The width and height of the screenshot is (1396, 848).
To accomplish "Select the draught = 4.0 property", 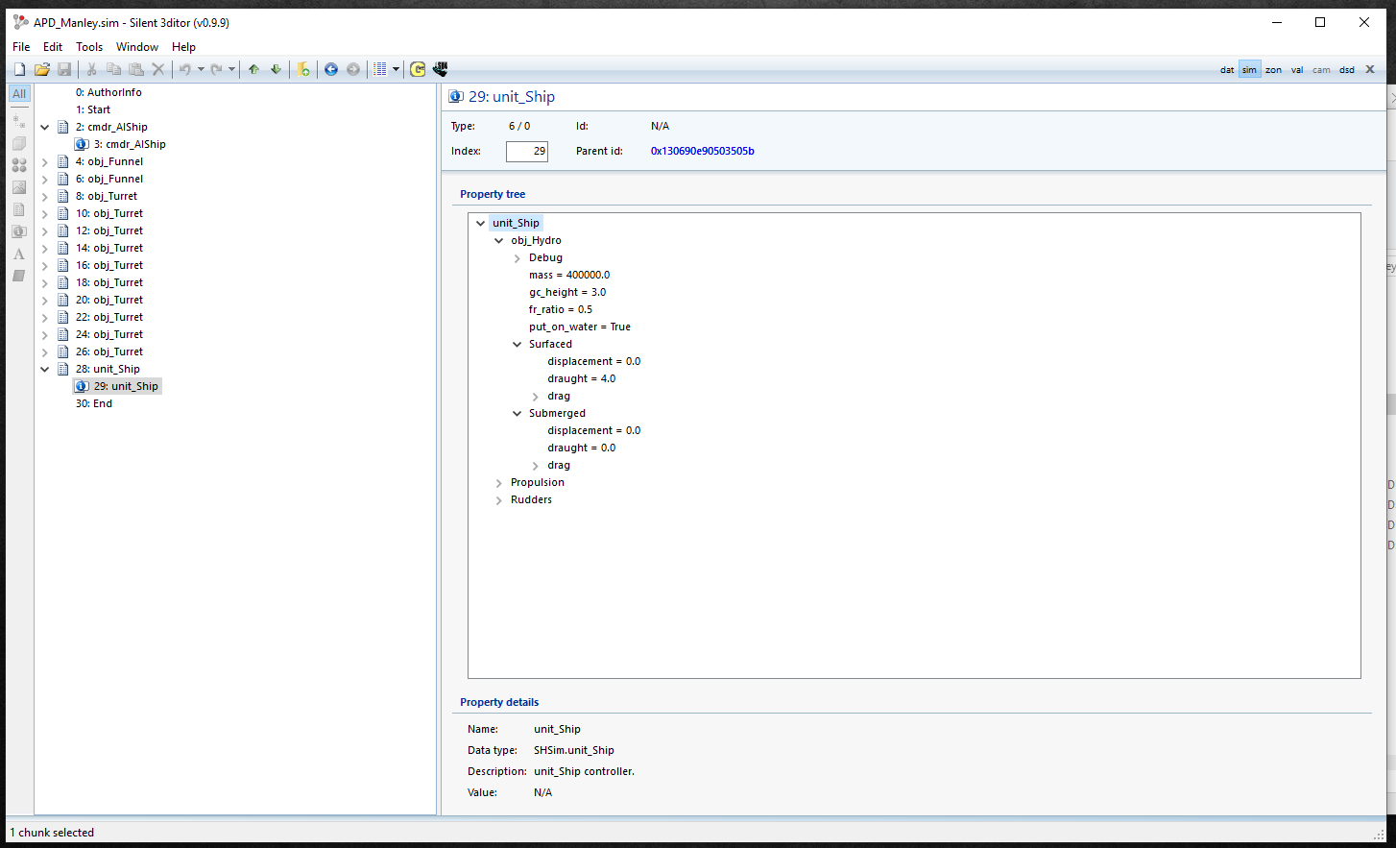I will (x=582, y=378).
